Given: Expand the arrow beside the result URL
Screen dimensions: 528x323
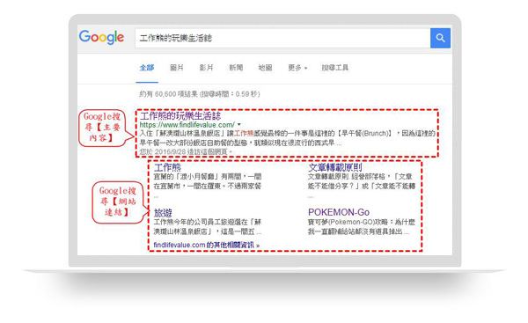Looking at the screenshot, I should click(x=239, y=125).
